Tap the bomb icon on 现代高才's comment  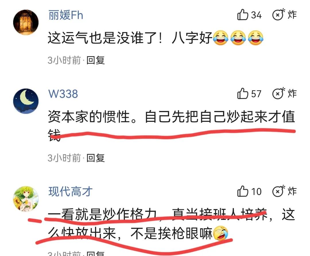pyautogui.click(x=278, y=191)
